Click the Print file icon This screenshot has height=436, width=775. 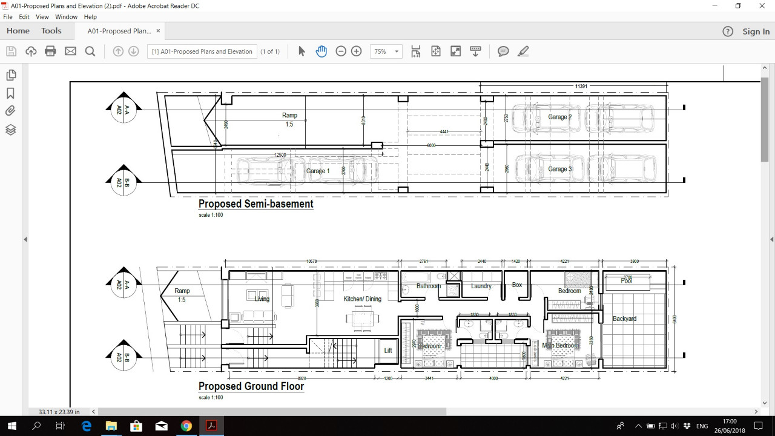[50, 51]
